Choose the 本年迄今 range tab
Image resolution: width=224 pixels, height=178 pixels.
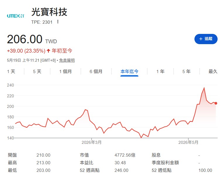pyautogui.click(x=129, y=71)
